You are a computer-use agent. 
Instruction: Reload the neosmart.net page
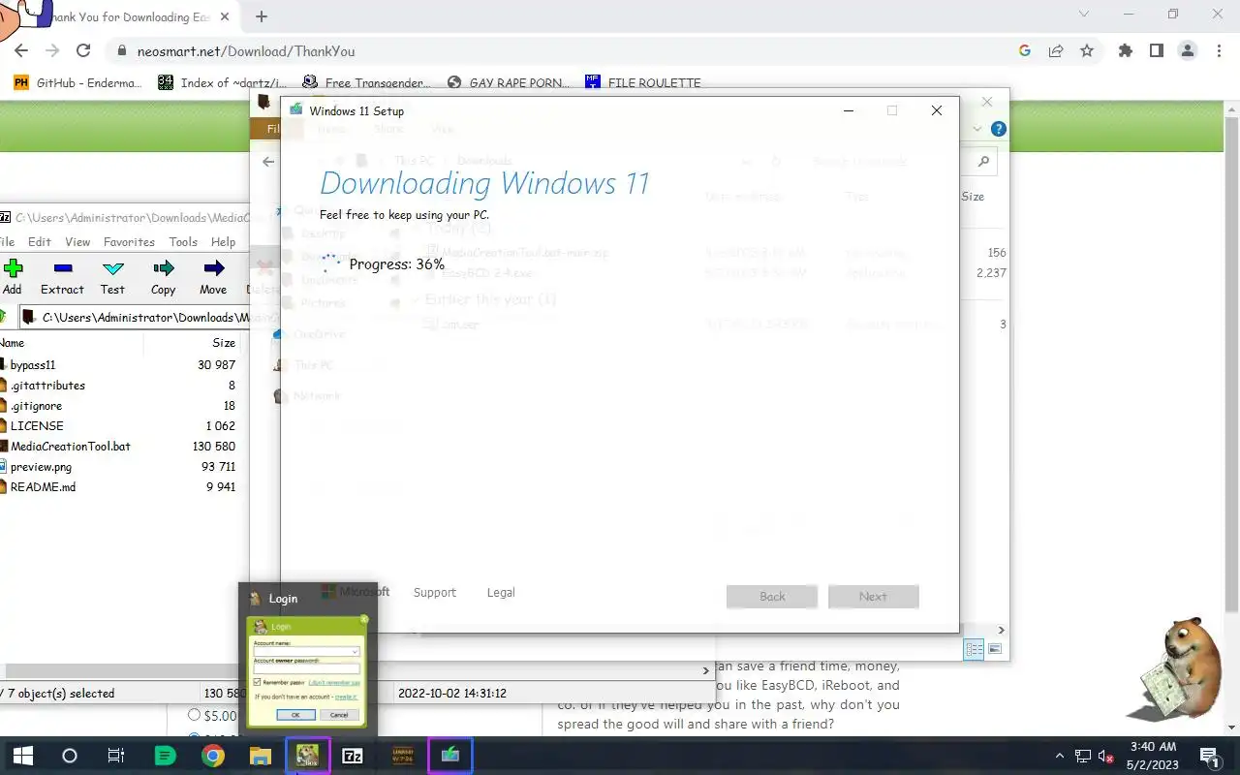click(83, 51)
